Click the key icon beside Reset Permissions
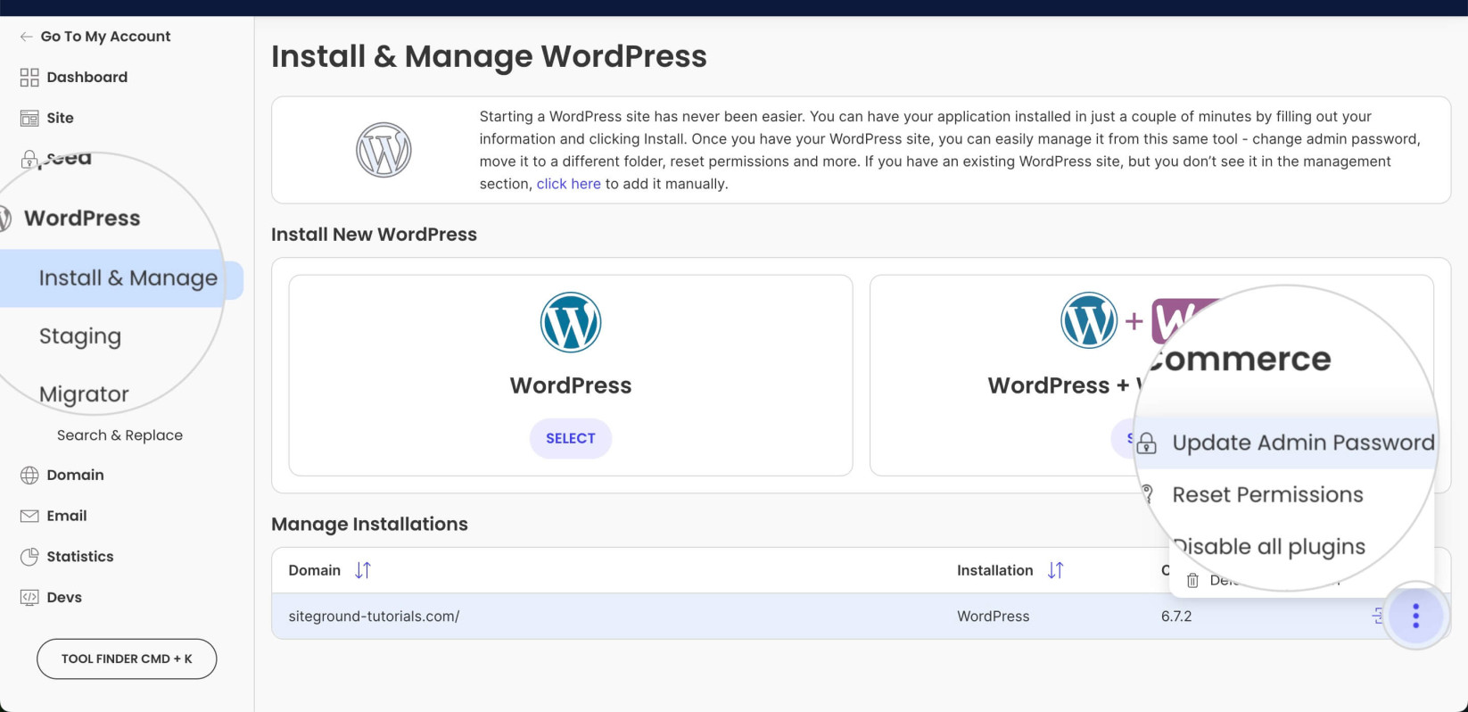 1148,494
